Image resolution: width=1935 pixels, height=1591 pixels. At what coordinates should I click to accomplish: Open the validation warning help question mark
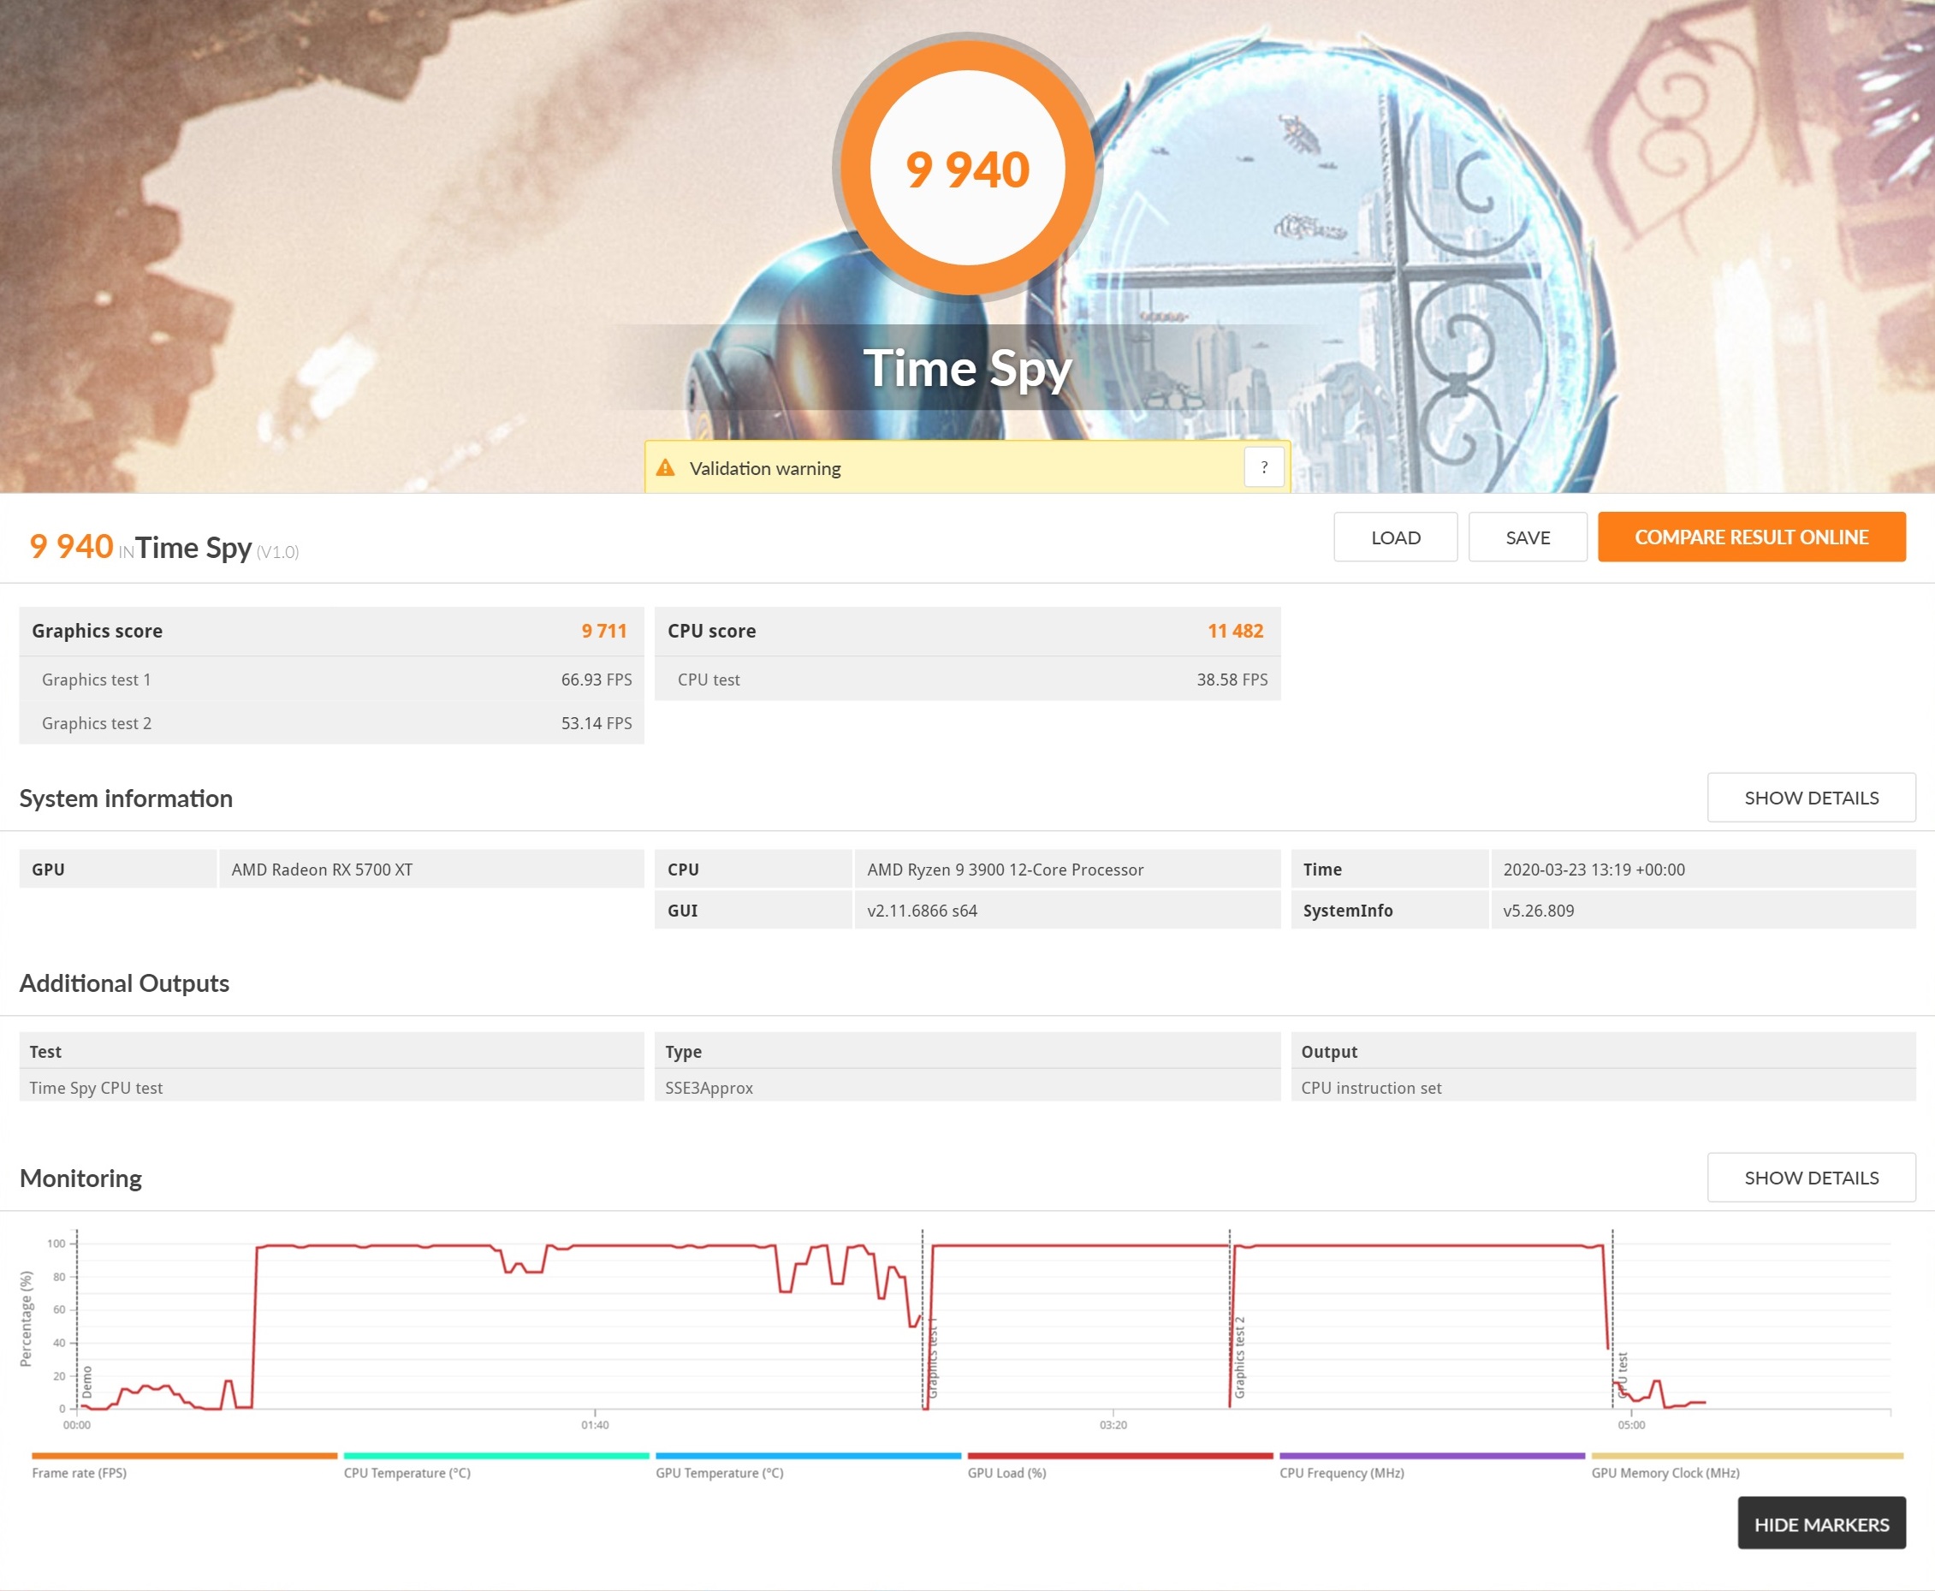coord(1263,467)
